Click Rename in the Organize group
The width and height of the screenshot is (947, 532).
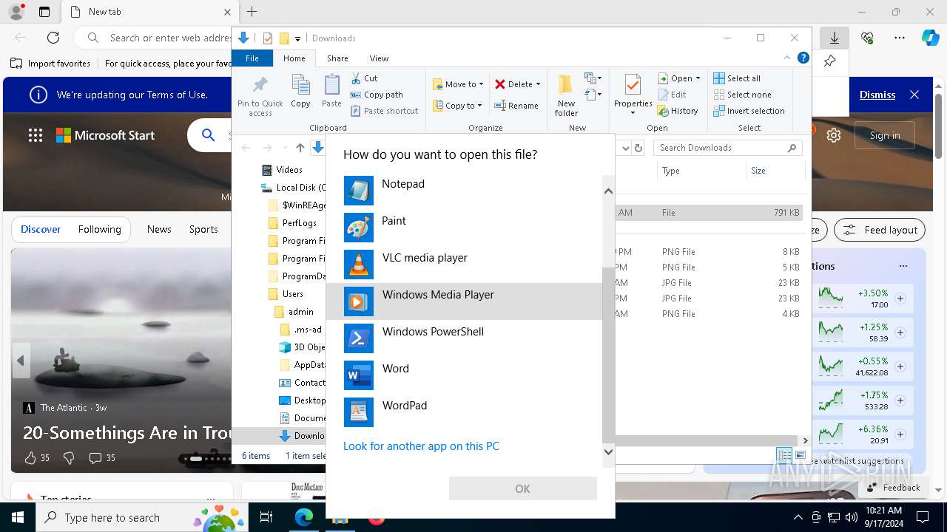pyautogui.click(x=516, y=106)
